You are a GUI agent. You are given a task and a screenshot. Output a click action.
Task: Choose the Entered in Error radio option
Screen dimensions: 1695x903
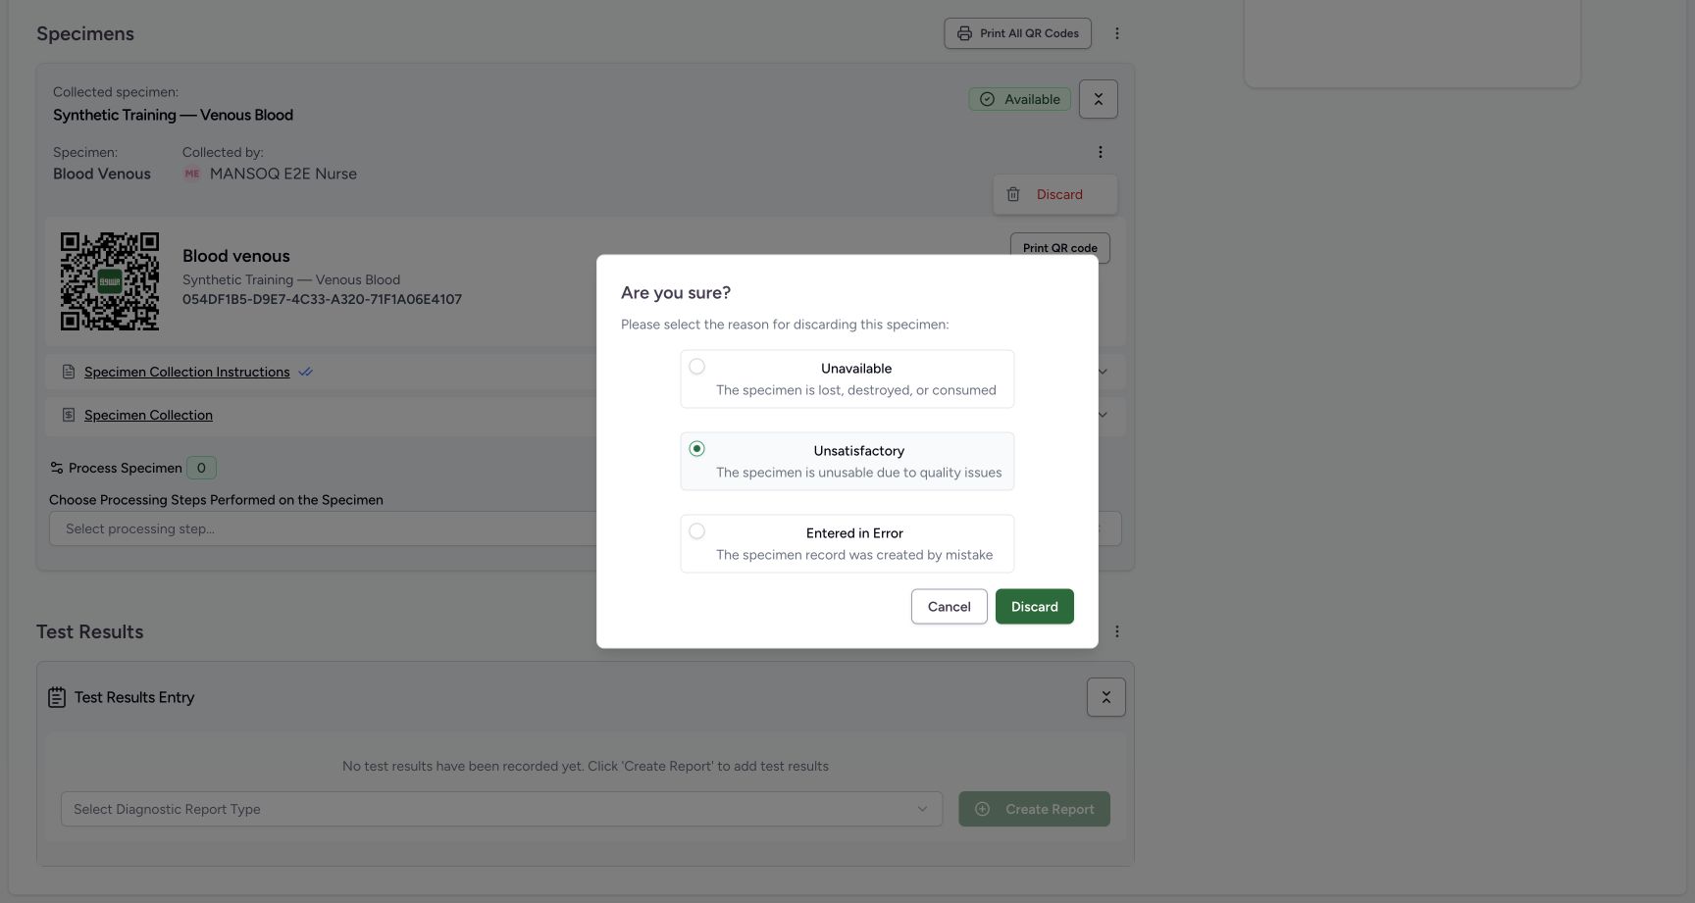pyautogui.click(x=696, y=531)
